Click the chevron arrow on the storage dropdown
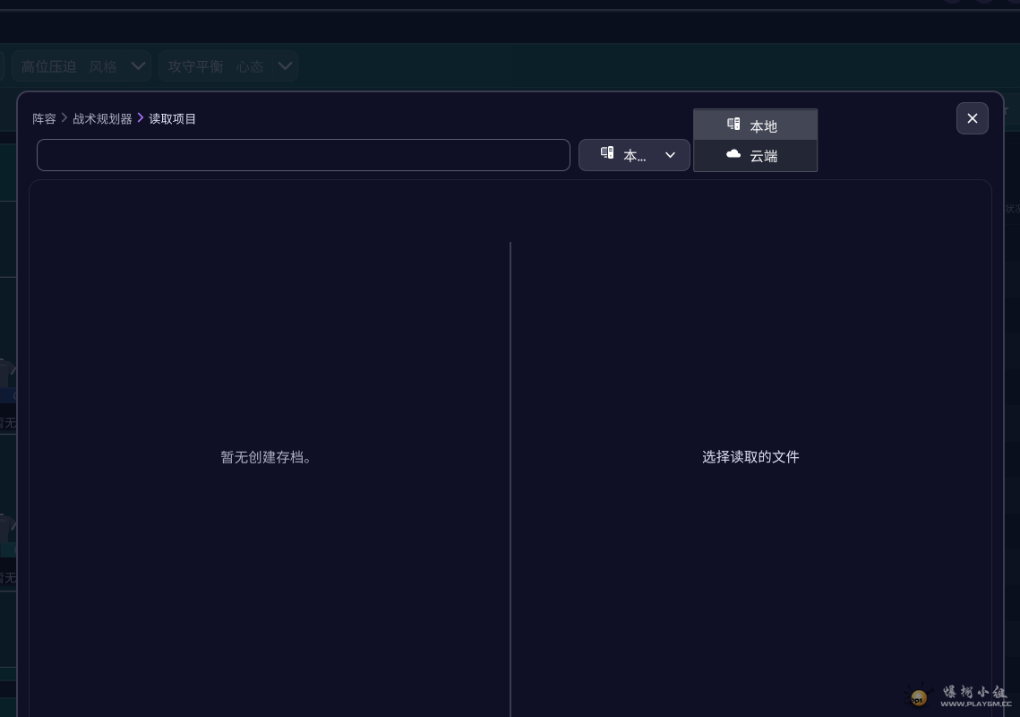The width and height of the screenshot is (1020, 717). click(670, 155)
